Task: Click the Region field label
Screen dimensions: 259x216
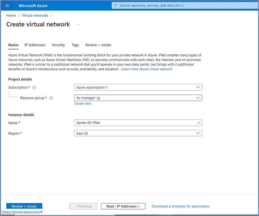Action: 14,133
